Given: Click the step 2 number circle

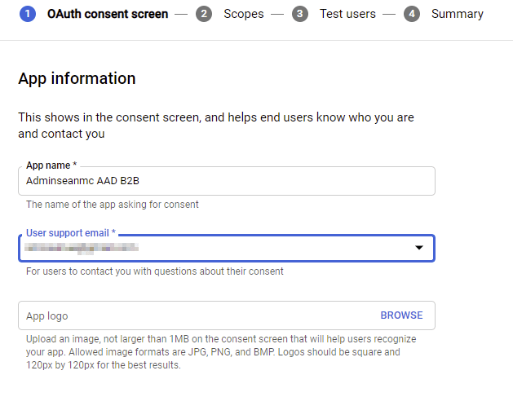Looking at the screenshot, I should click(204, 14).
